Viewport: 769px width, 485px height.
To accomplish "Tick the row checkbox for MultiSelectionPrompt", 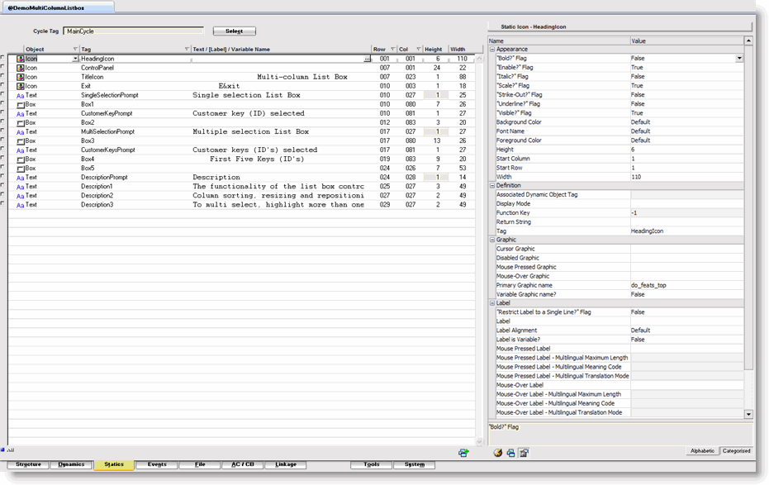I will [x=2, y=131].
